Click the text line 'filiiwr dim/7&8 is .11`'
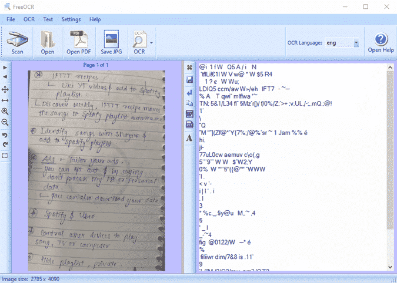The image size is (397, 283). click(x=227, y=257)
